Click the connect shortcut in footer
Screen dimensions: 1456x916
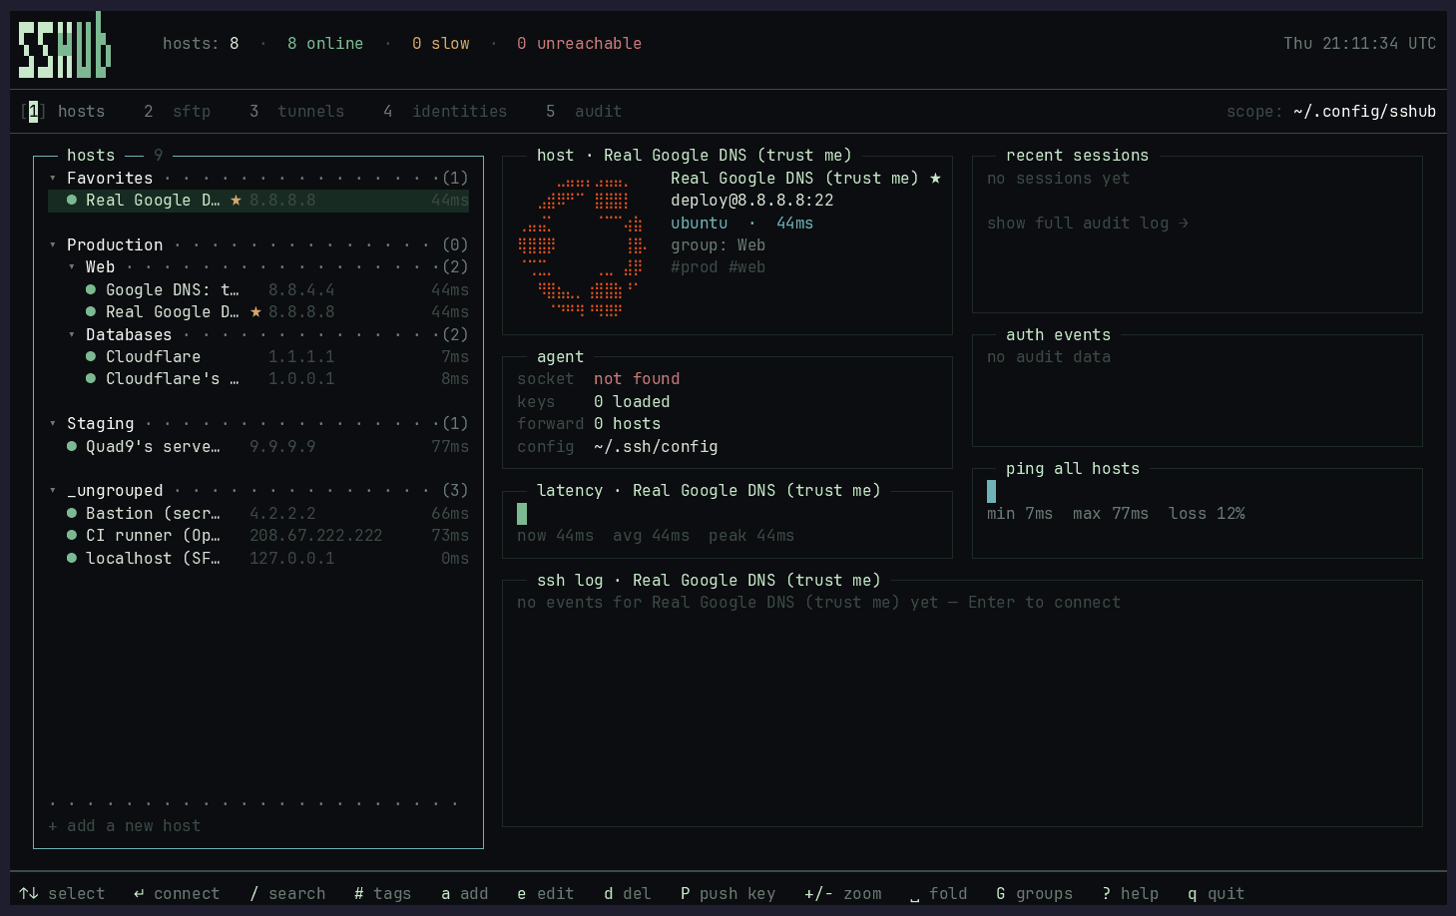(x=177, y=894)
